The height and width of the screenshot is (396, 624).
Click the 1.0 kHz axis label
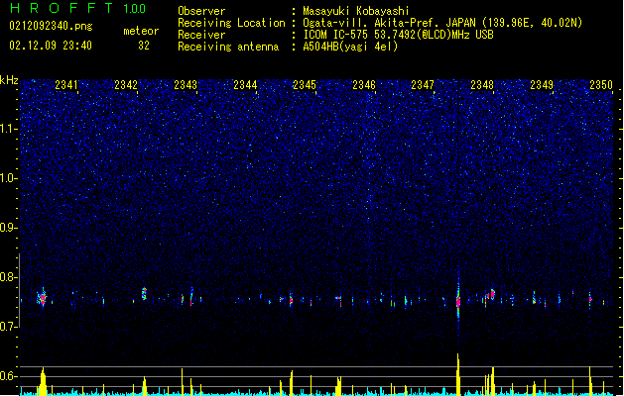click(9, 178)
